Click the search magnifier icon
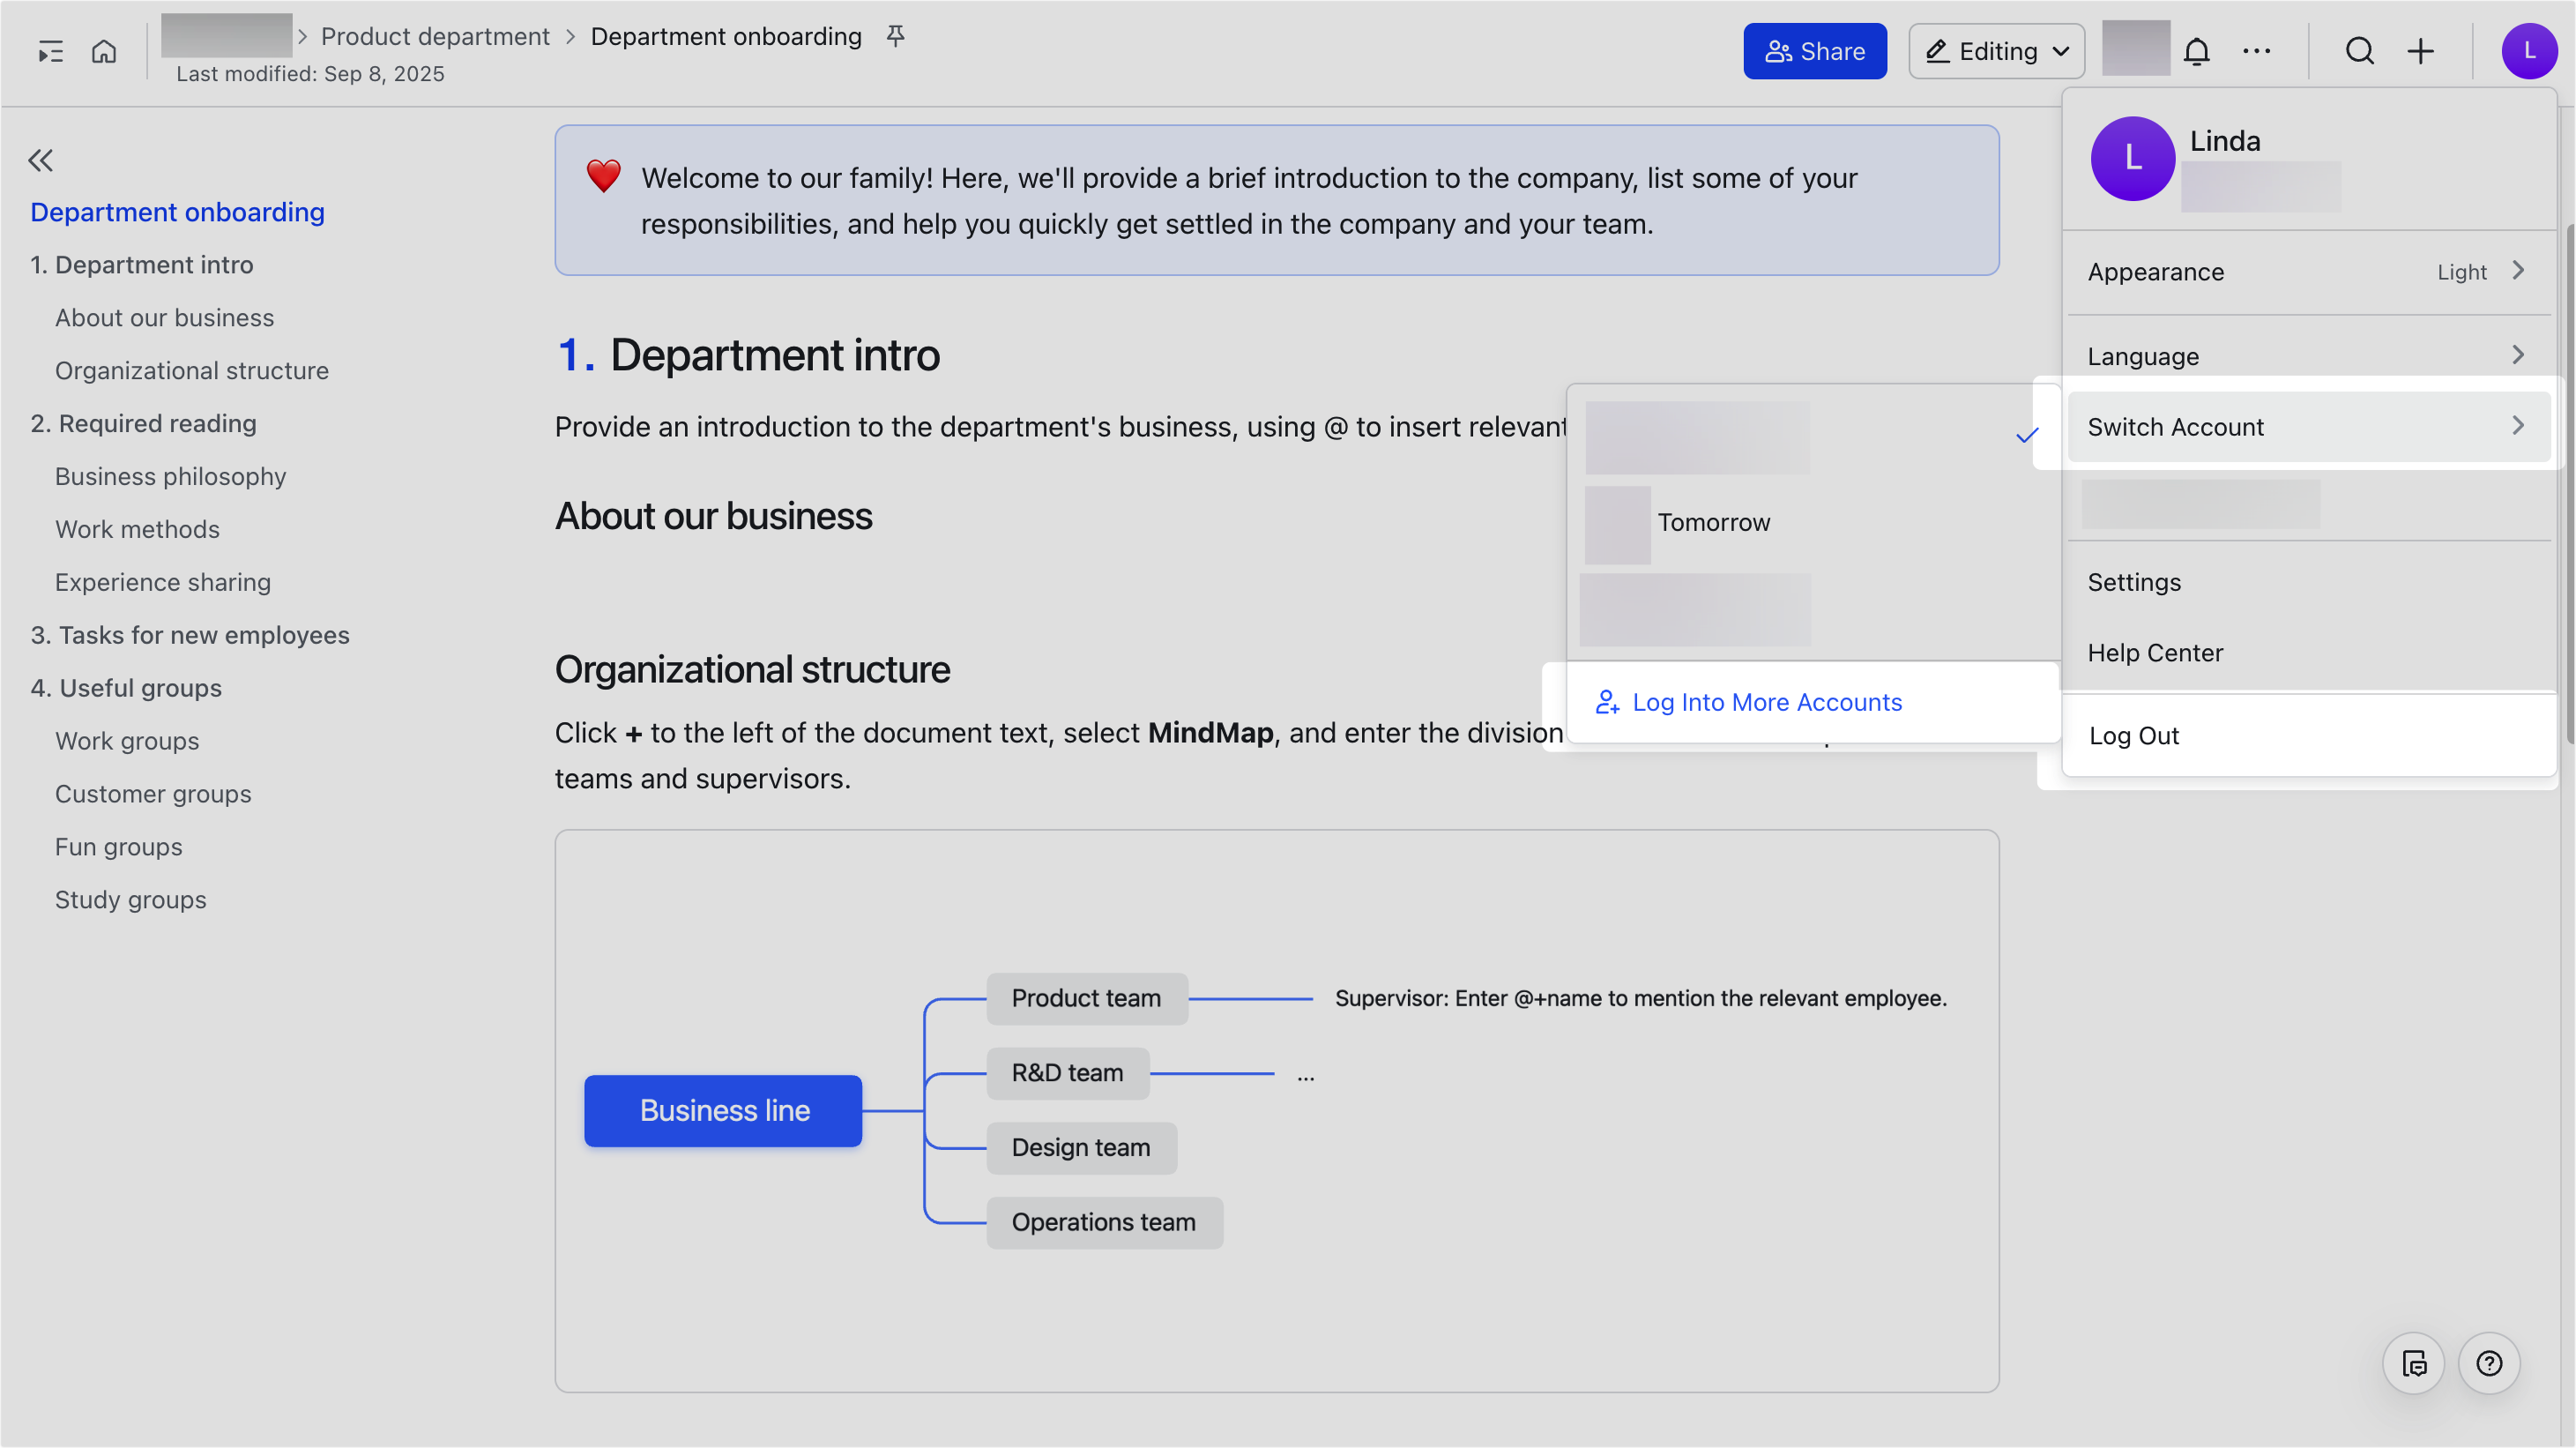This screenshot has width=2576, height=1448. point(2360,51)
